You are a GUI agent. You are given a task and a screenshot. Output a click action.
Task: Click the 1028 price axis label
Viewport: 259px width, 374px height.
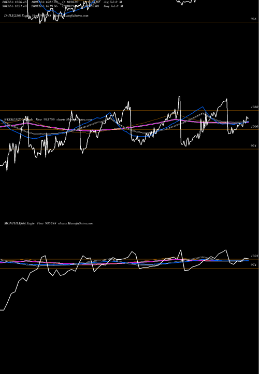(254, 256)
